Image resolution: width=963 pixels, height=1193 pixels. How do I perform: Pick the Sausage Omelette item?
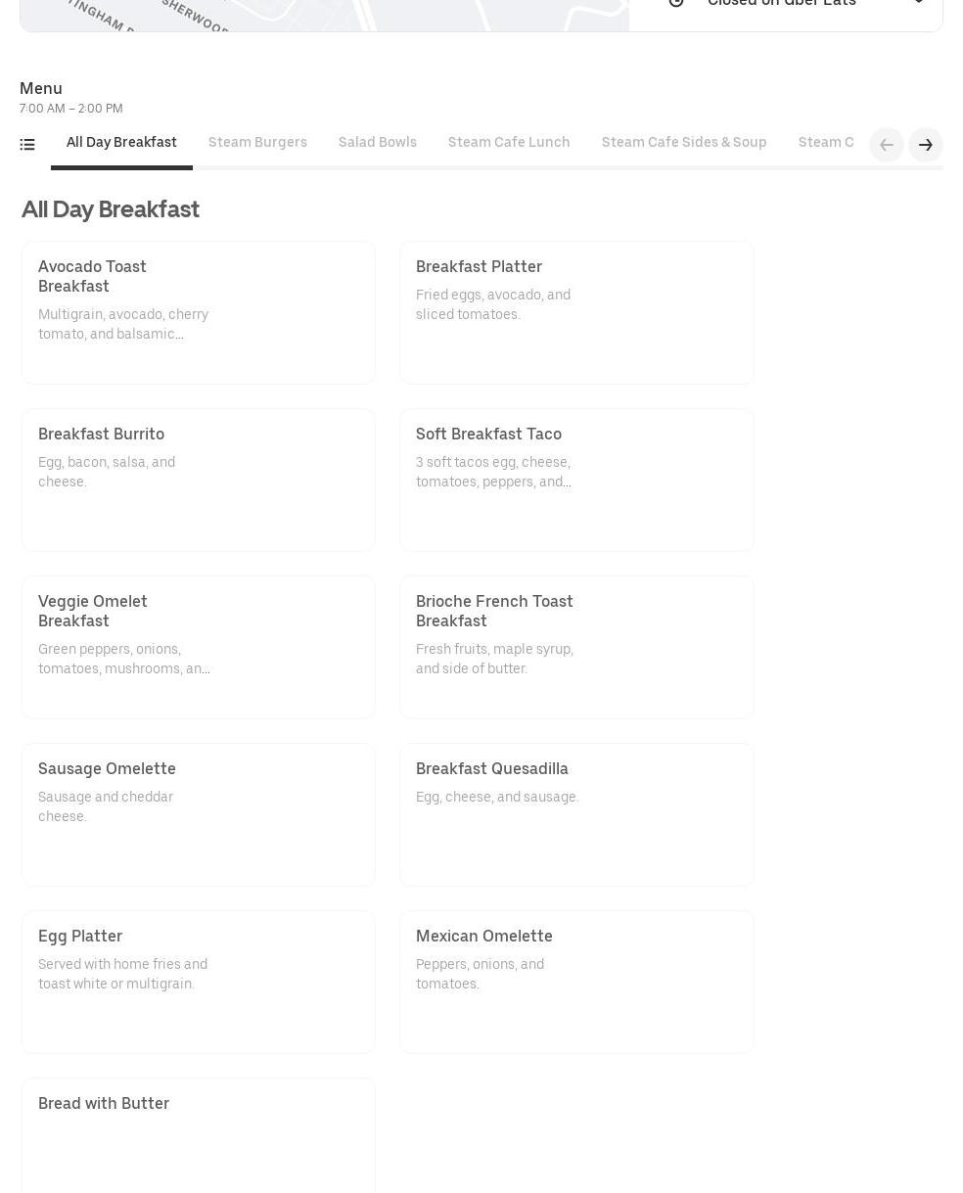[x=198, y=814]
